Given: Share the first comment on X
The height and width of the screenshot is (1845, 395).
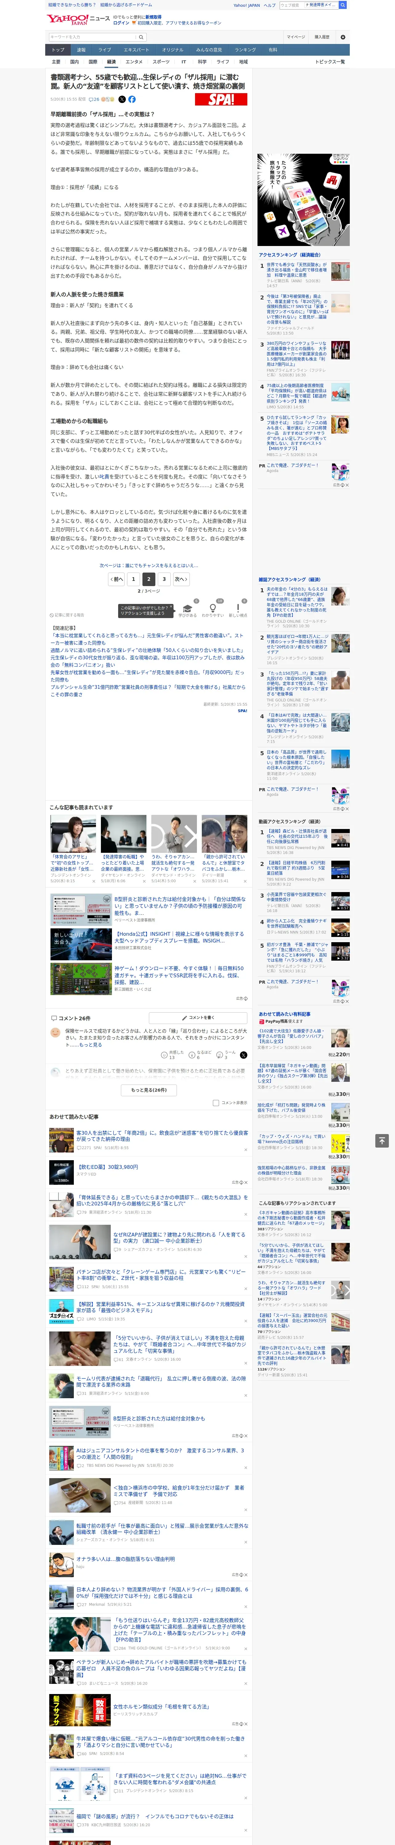Looking at the screenshot, I should [244, 1055].
